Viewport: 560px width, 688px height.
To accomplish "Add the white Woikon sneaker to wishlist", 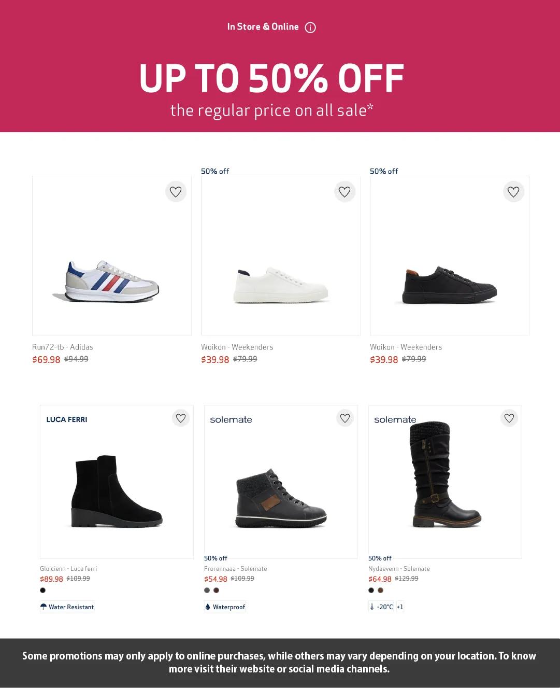I will coord(344,192).
